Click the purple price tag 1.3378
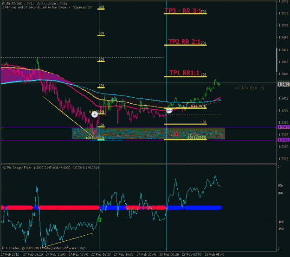The image size is (290, 257). click(x=284, y=127)
